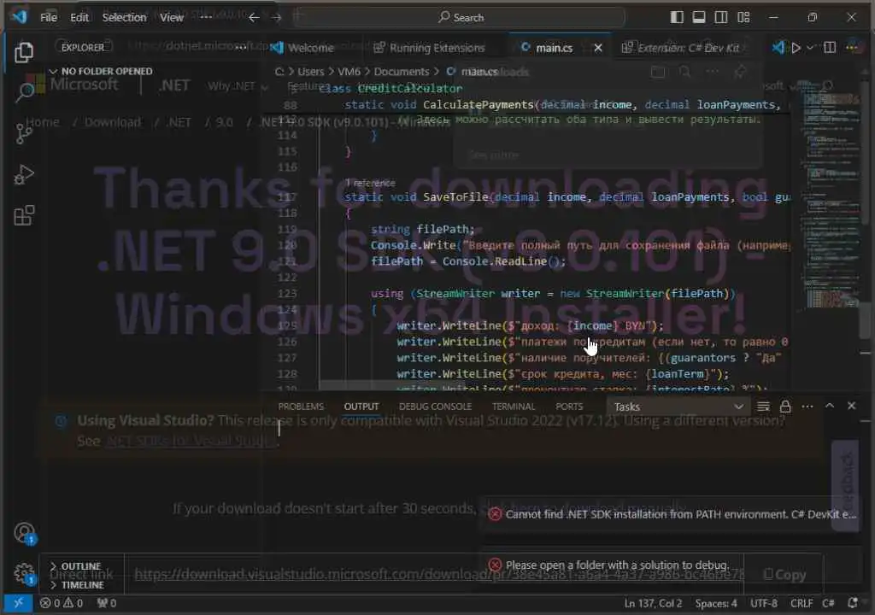Open the Tasks output channel dropdown
This screenshot has height=615, width=875.
678,407
